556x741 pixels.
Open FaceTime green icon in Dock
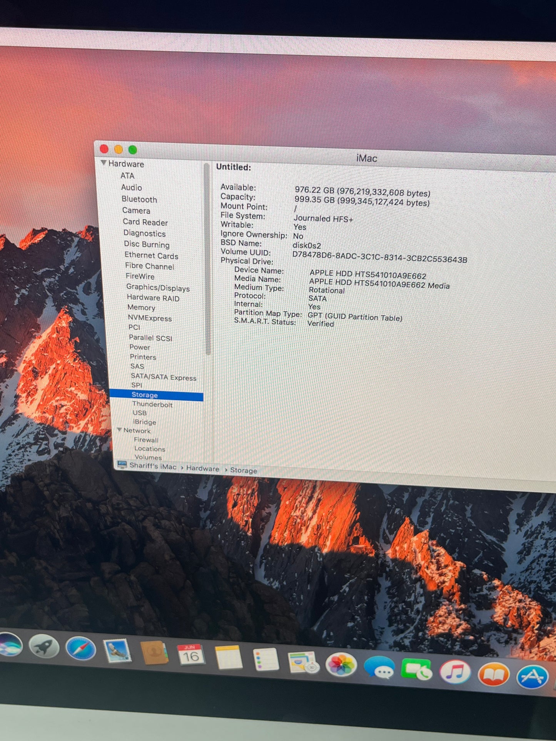click(x=417, y=670)
